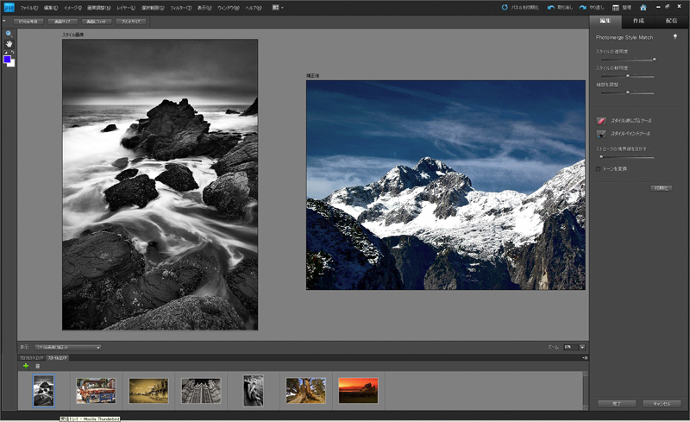The height and width of the screenshot is (422, 690).
Task: Click the Undo arrow icon
Action: 549,7
